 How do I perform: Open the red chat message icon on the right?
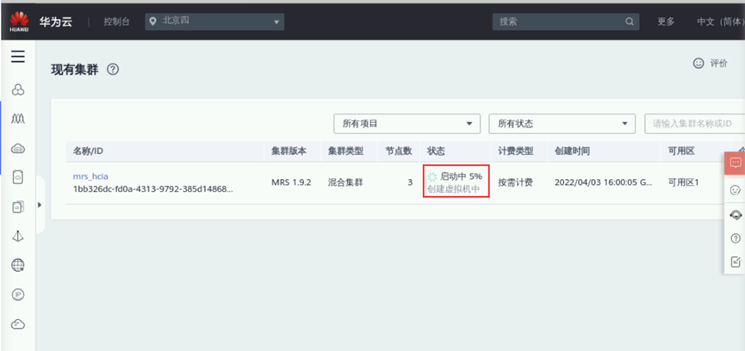[x=735, y=163]
